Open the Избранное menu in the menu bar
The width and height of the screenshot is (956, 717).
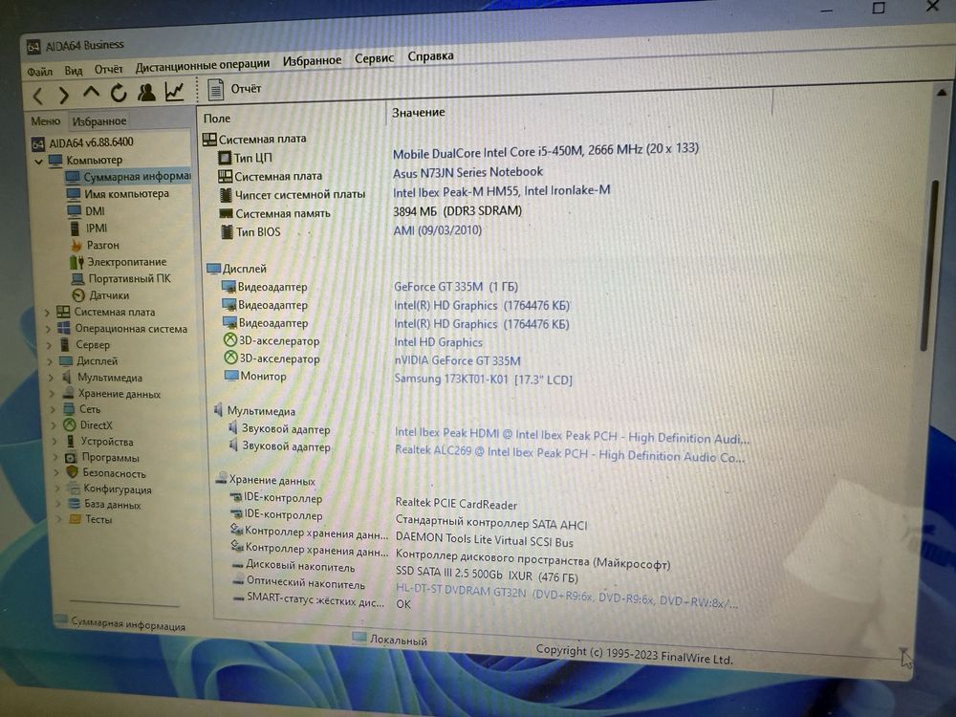click(312, 60)
